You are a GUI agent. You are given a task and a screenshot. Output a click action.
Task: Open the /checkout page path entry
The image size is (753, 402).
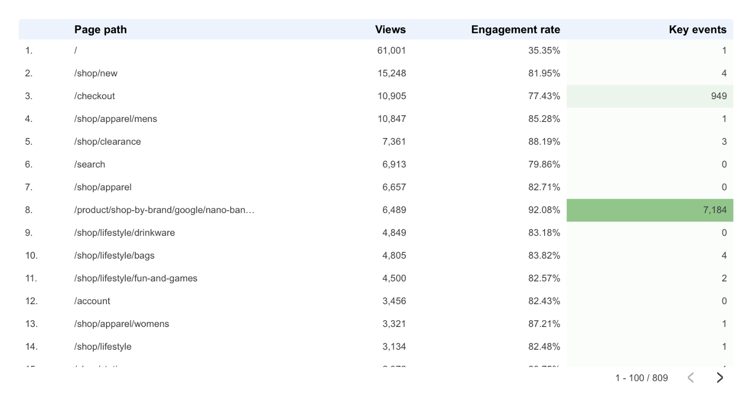(x=95, y=96)
